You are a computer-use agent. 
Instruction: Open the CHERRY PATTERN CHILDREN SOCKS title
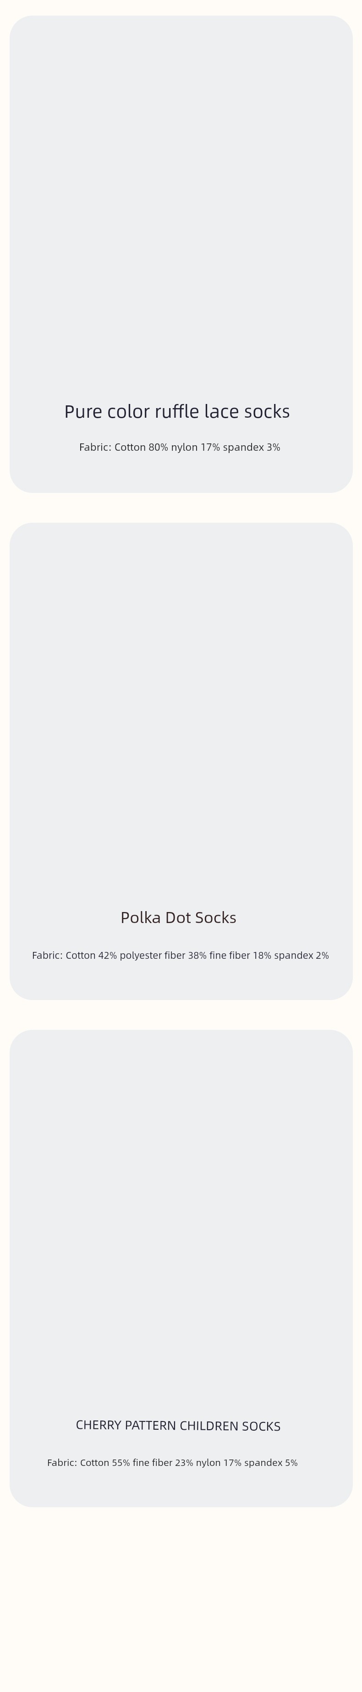[x=178, y=1425]
